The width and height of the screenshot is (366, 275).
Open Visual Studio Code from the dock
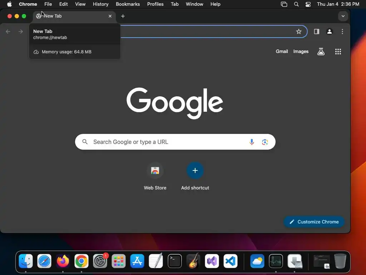point(231,261)
